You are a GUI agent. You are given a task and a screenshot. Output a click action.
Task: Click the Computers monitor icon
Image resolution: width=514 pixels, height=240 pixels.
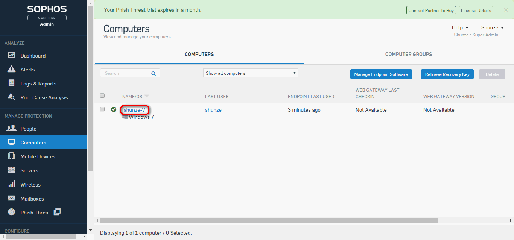point(12,142)
